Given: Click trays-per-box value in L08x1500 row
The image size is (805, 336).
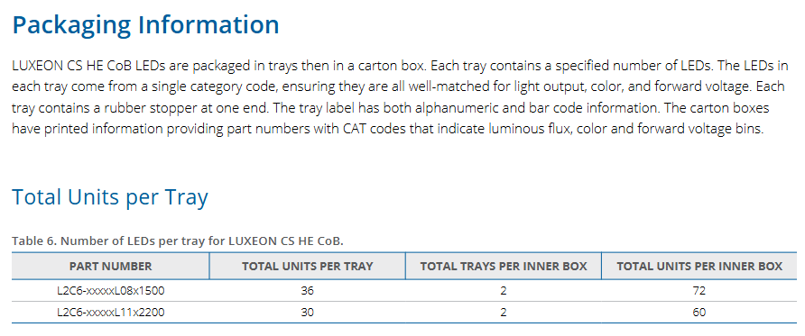Looking at the screenshot, I should click(504, 291).
